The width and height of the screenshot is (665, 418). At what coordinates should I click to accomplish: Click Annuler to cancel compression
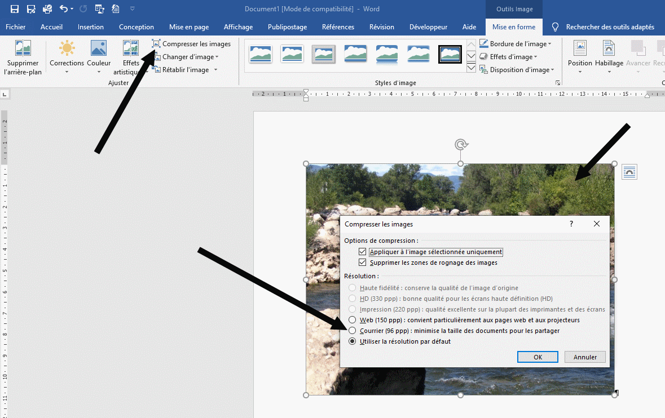[585, 357]
